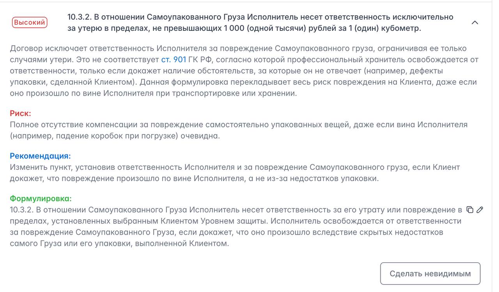This screenshot has height=292, width=499.
Task: Click the recommendation paragraph text
Action: [x=234, y=173]
